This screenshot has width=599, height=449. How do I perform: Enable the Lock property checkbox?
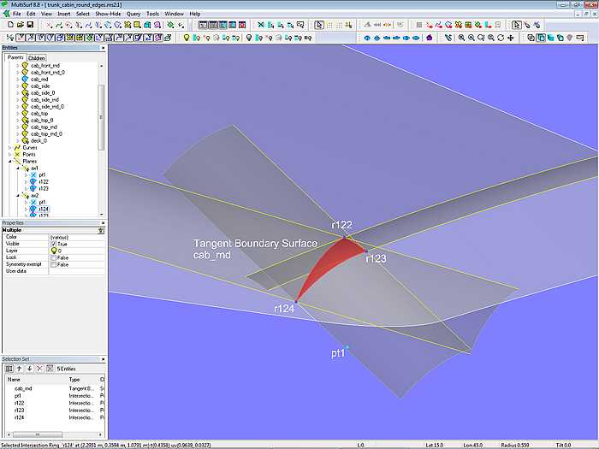53,257
